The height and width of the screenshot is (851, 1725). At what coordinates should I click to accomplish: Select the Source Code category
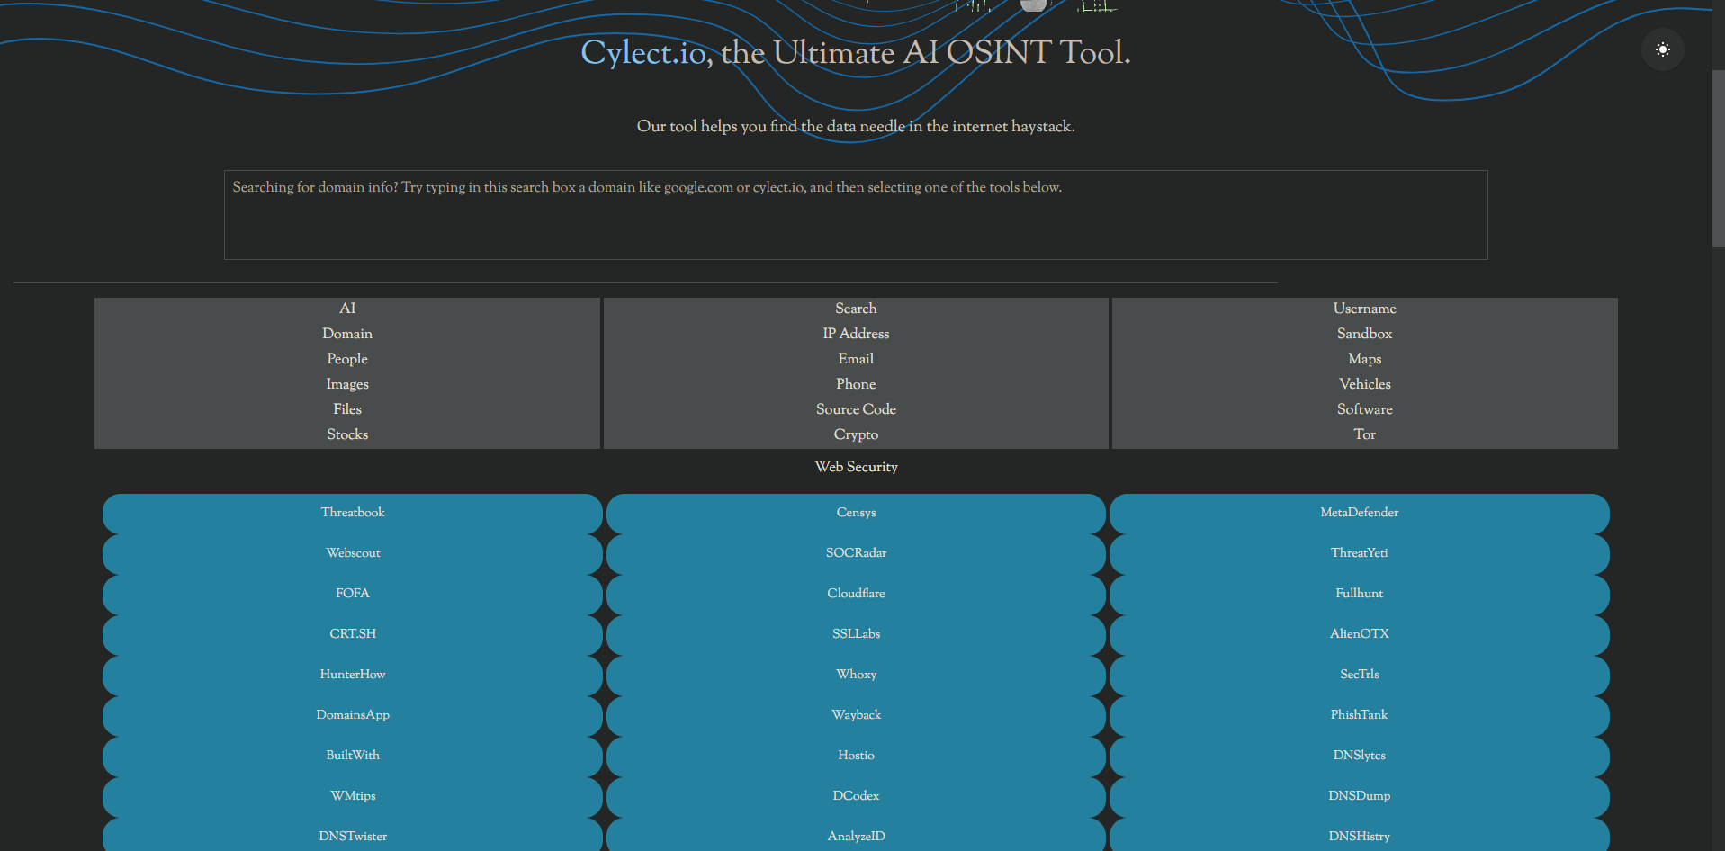click(856, 409)
